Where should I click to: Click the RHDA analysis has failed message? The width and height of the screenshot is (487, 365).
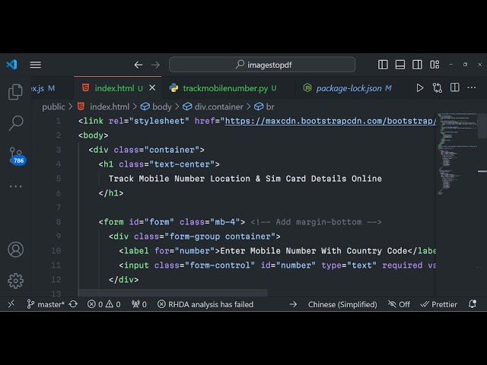[205, 304]
